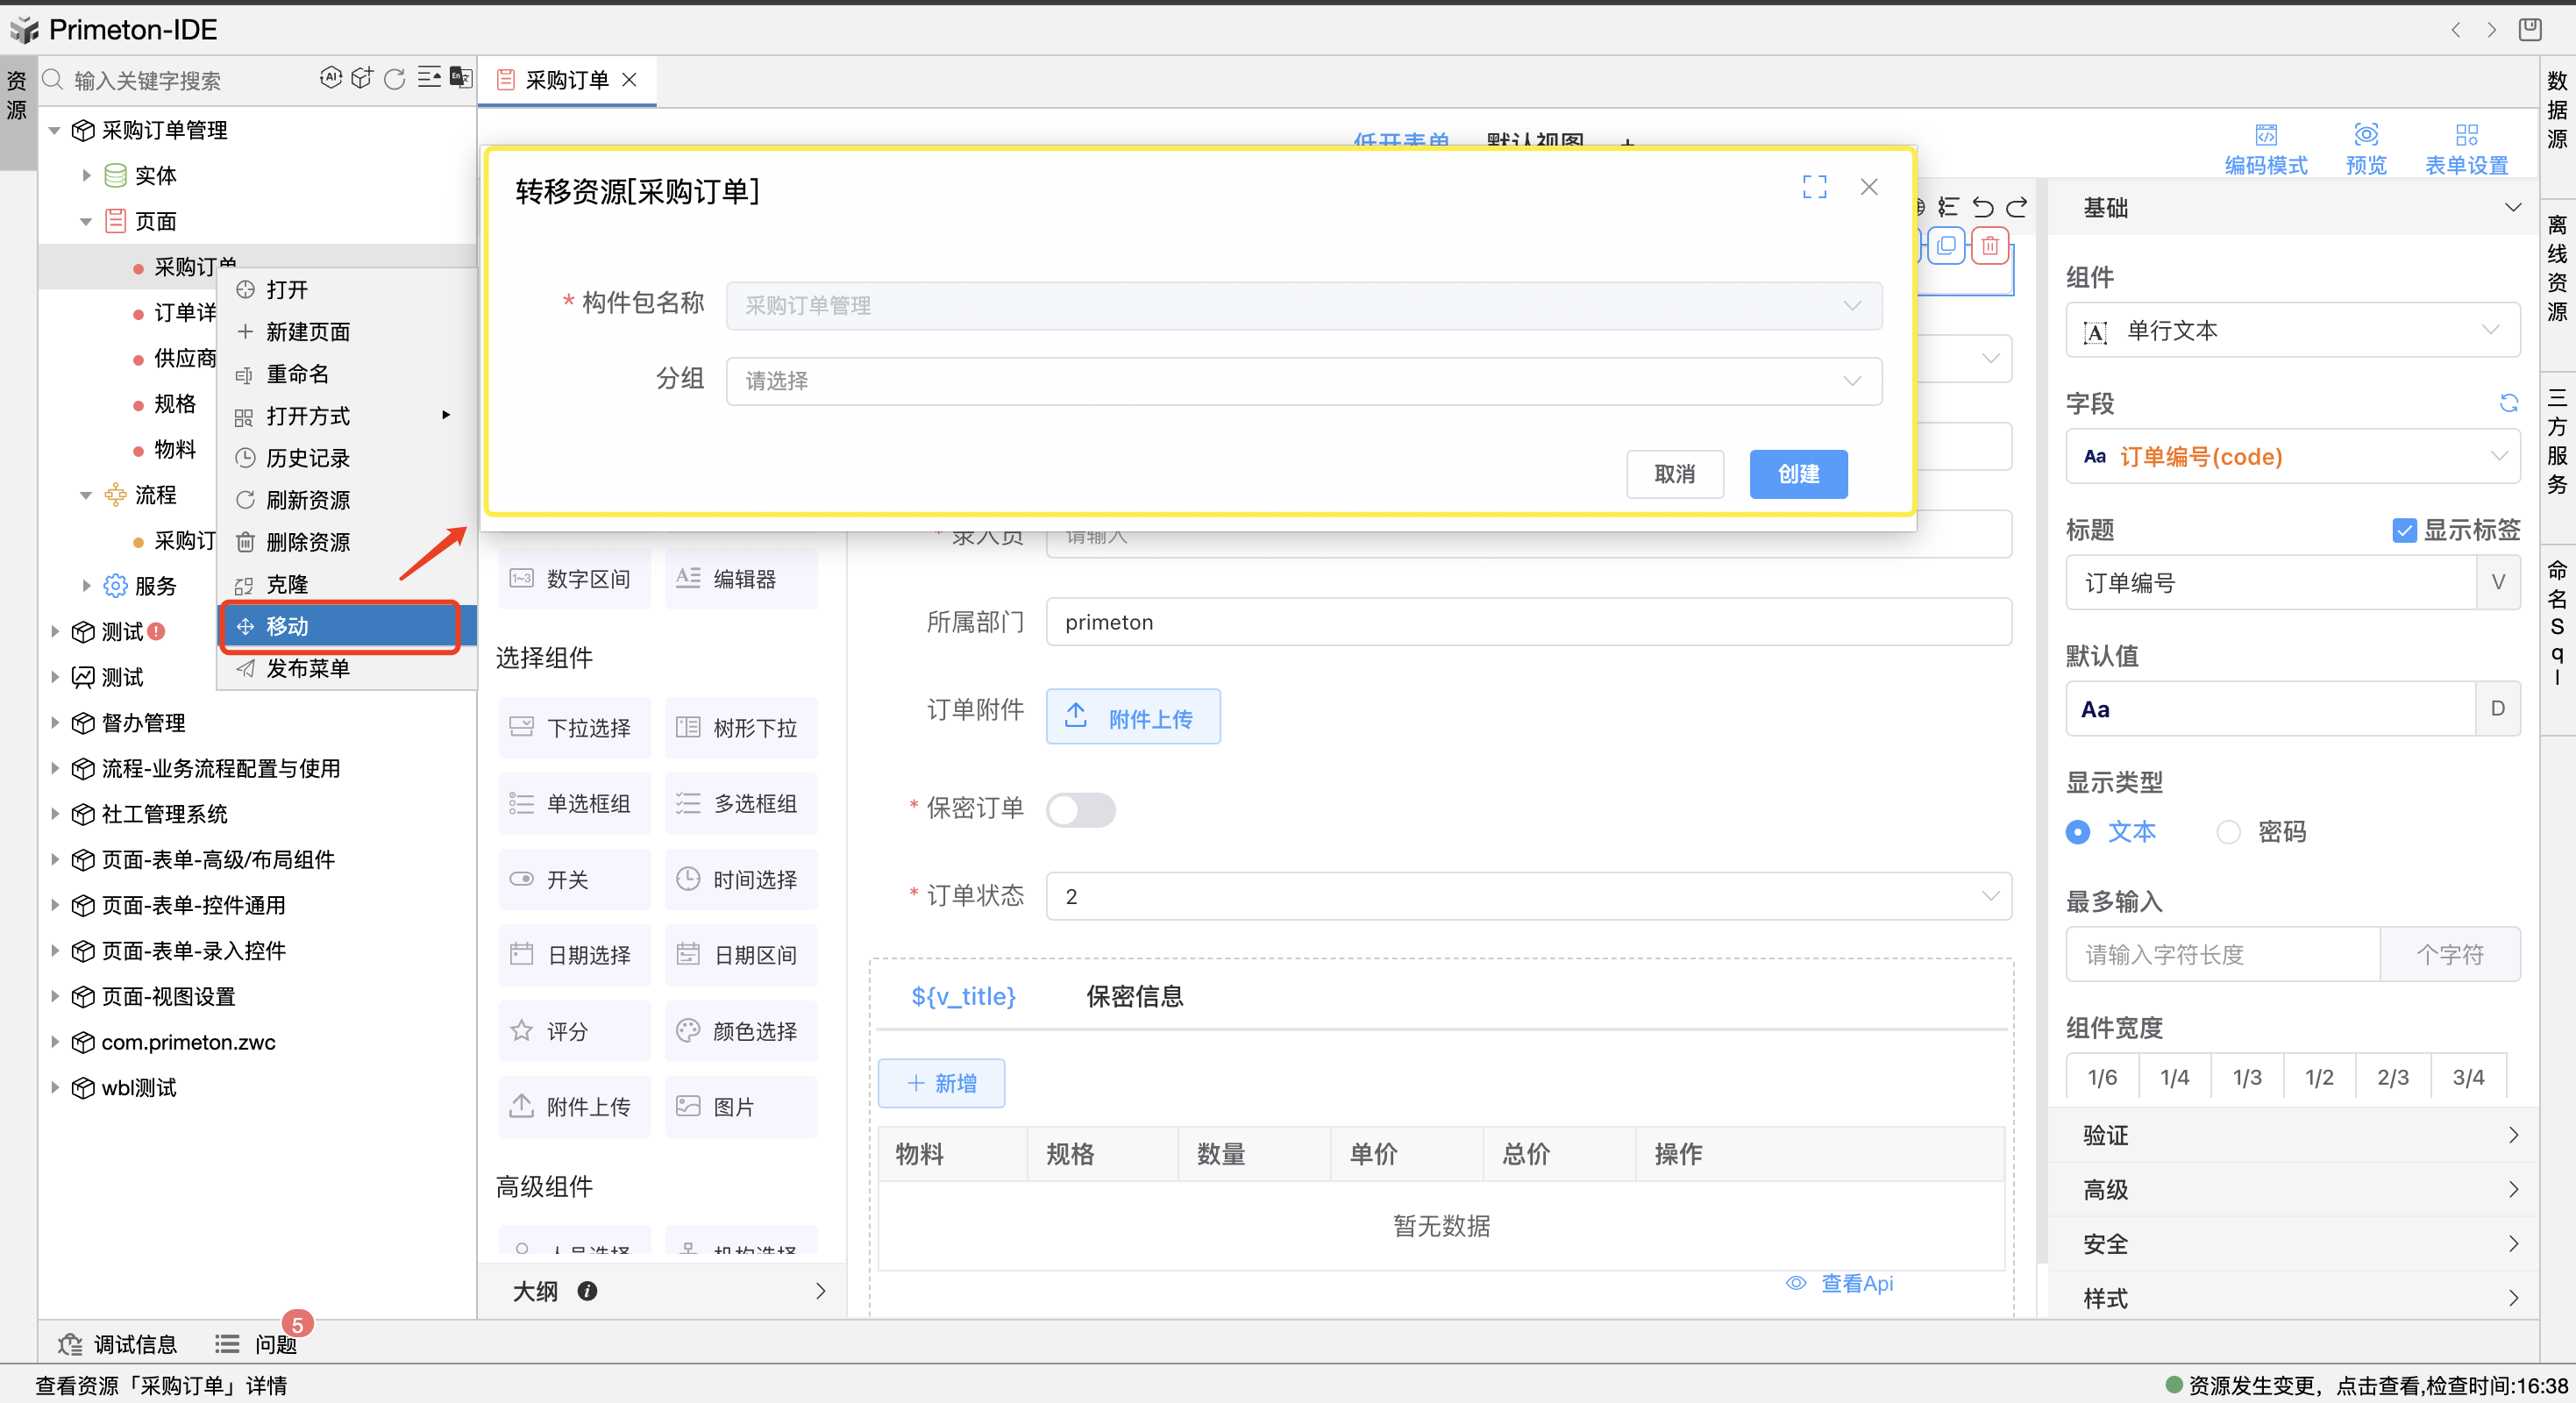The width and height of the screenshot is (2576, 1403).
Task: Select the 密码 radio button
Action: pos(2228,832)
